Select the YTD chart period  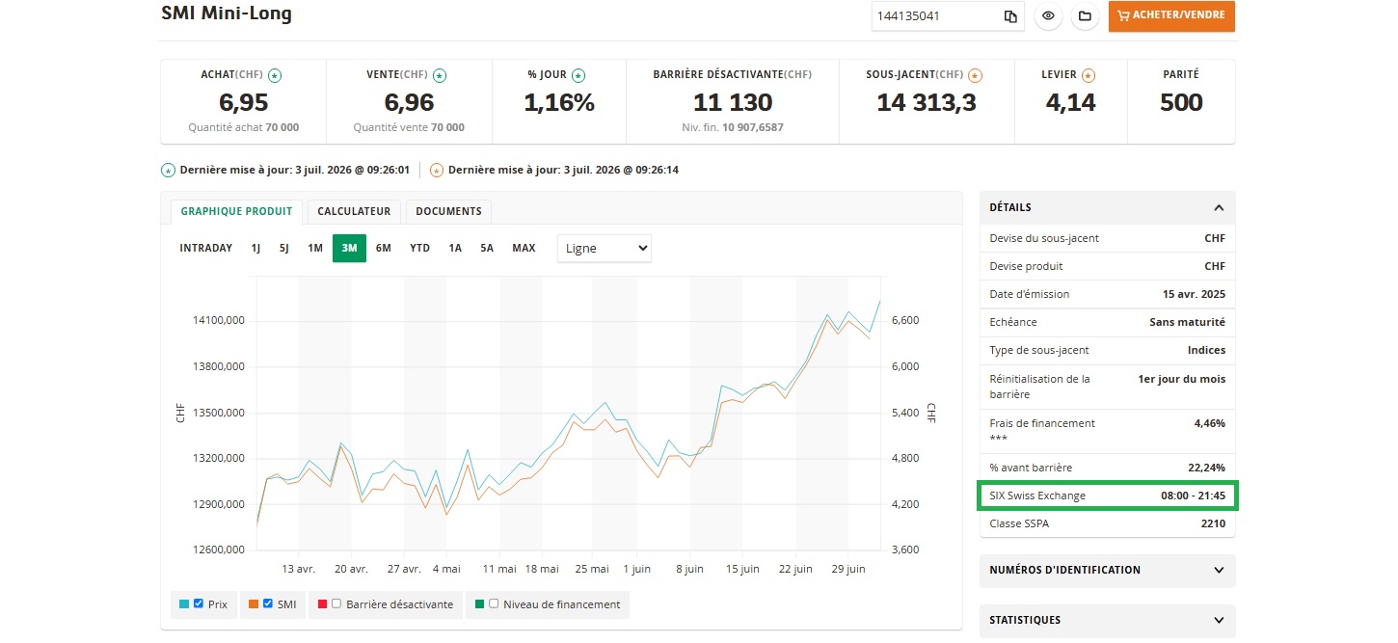coord(420,248)
